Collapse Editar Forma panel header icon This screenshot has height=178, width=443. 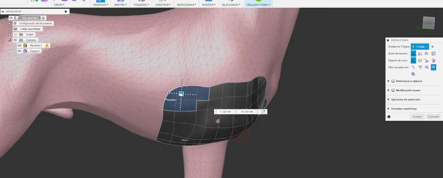tap(388, 40)
